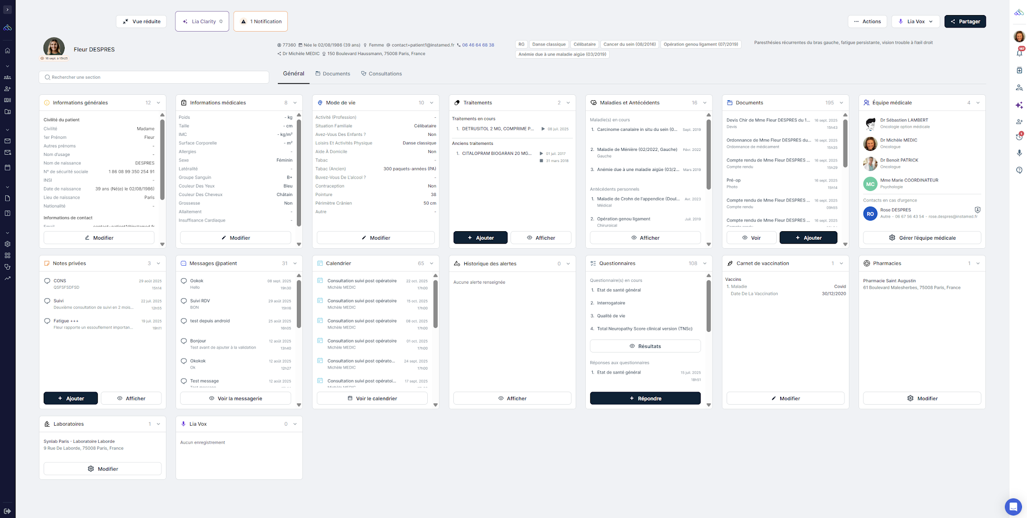
Task: Open the help question mark icon
Action: [x=1019, y=170]
